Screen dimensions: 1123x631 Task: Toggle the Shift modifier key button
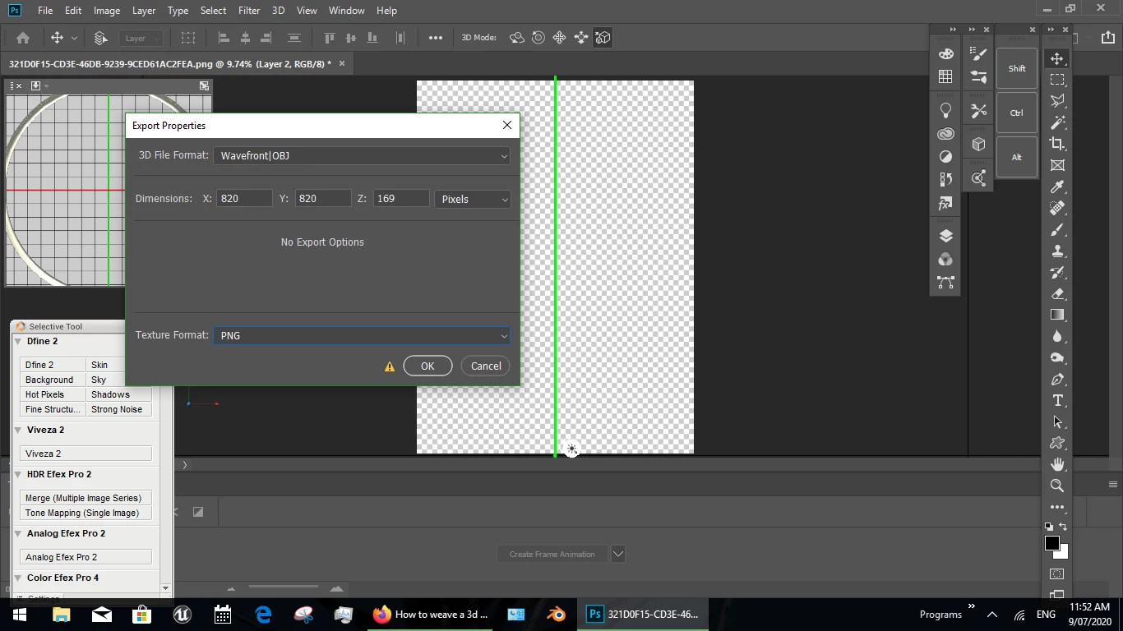point(1017,68)
